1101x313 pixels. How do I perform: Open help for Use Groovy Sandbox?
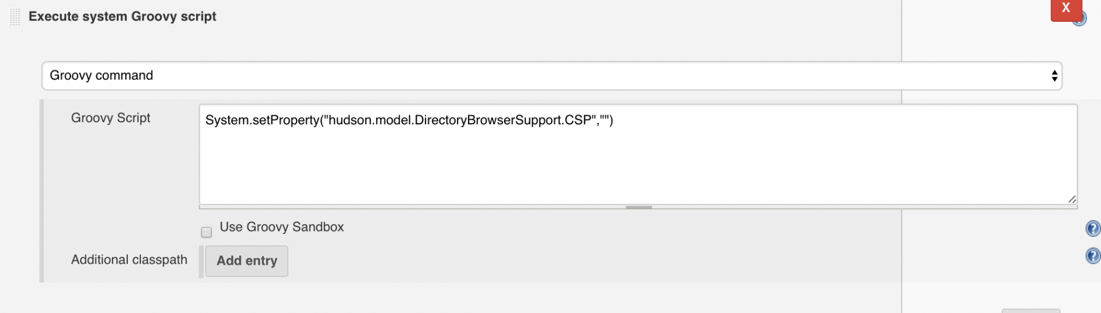tap(1092, 228)
